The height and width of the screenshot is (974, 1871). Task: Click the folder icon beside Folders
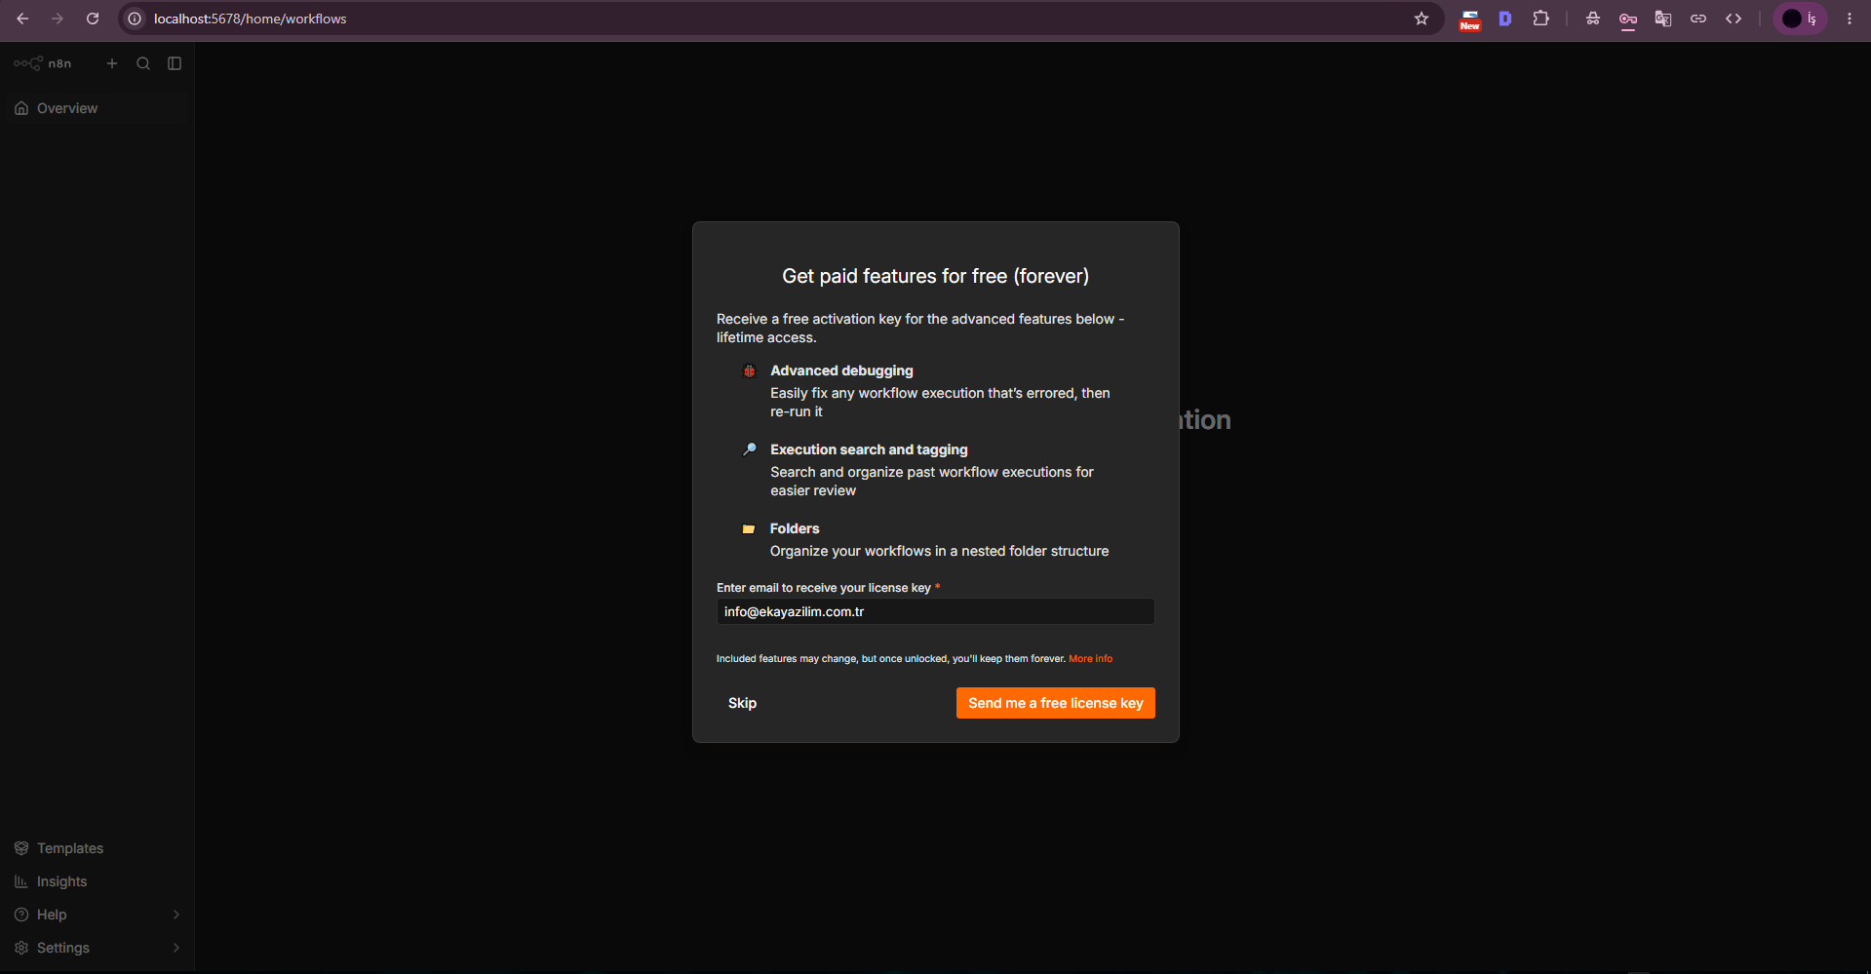(x=749, y=528)
